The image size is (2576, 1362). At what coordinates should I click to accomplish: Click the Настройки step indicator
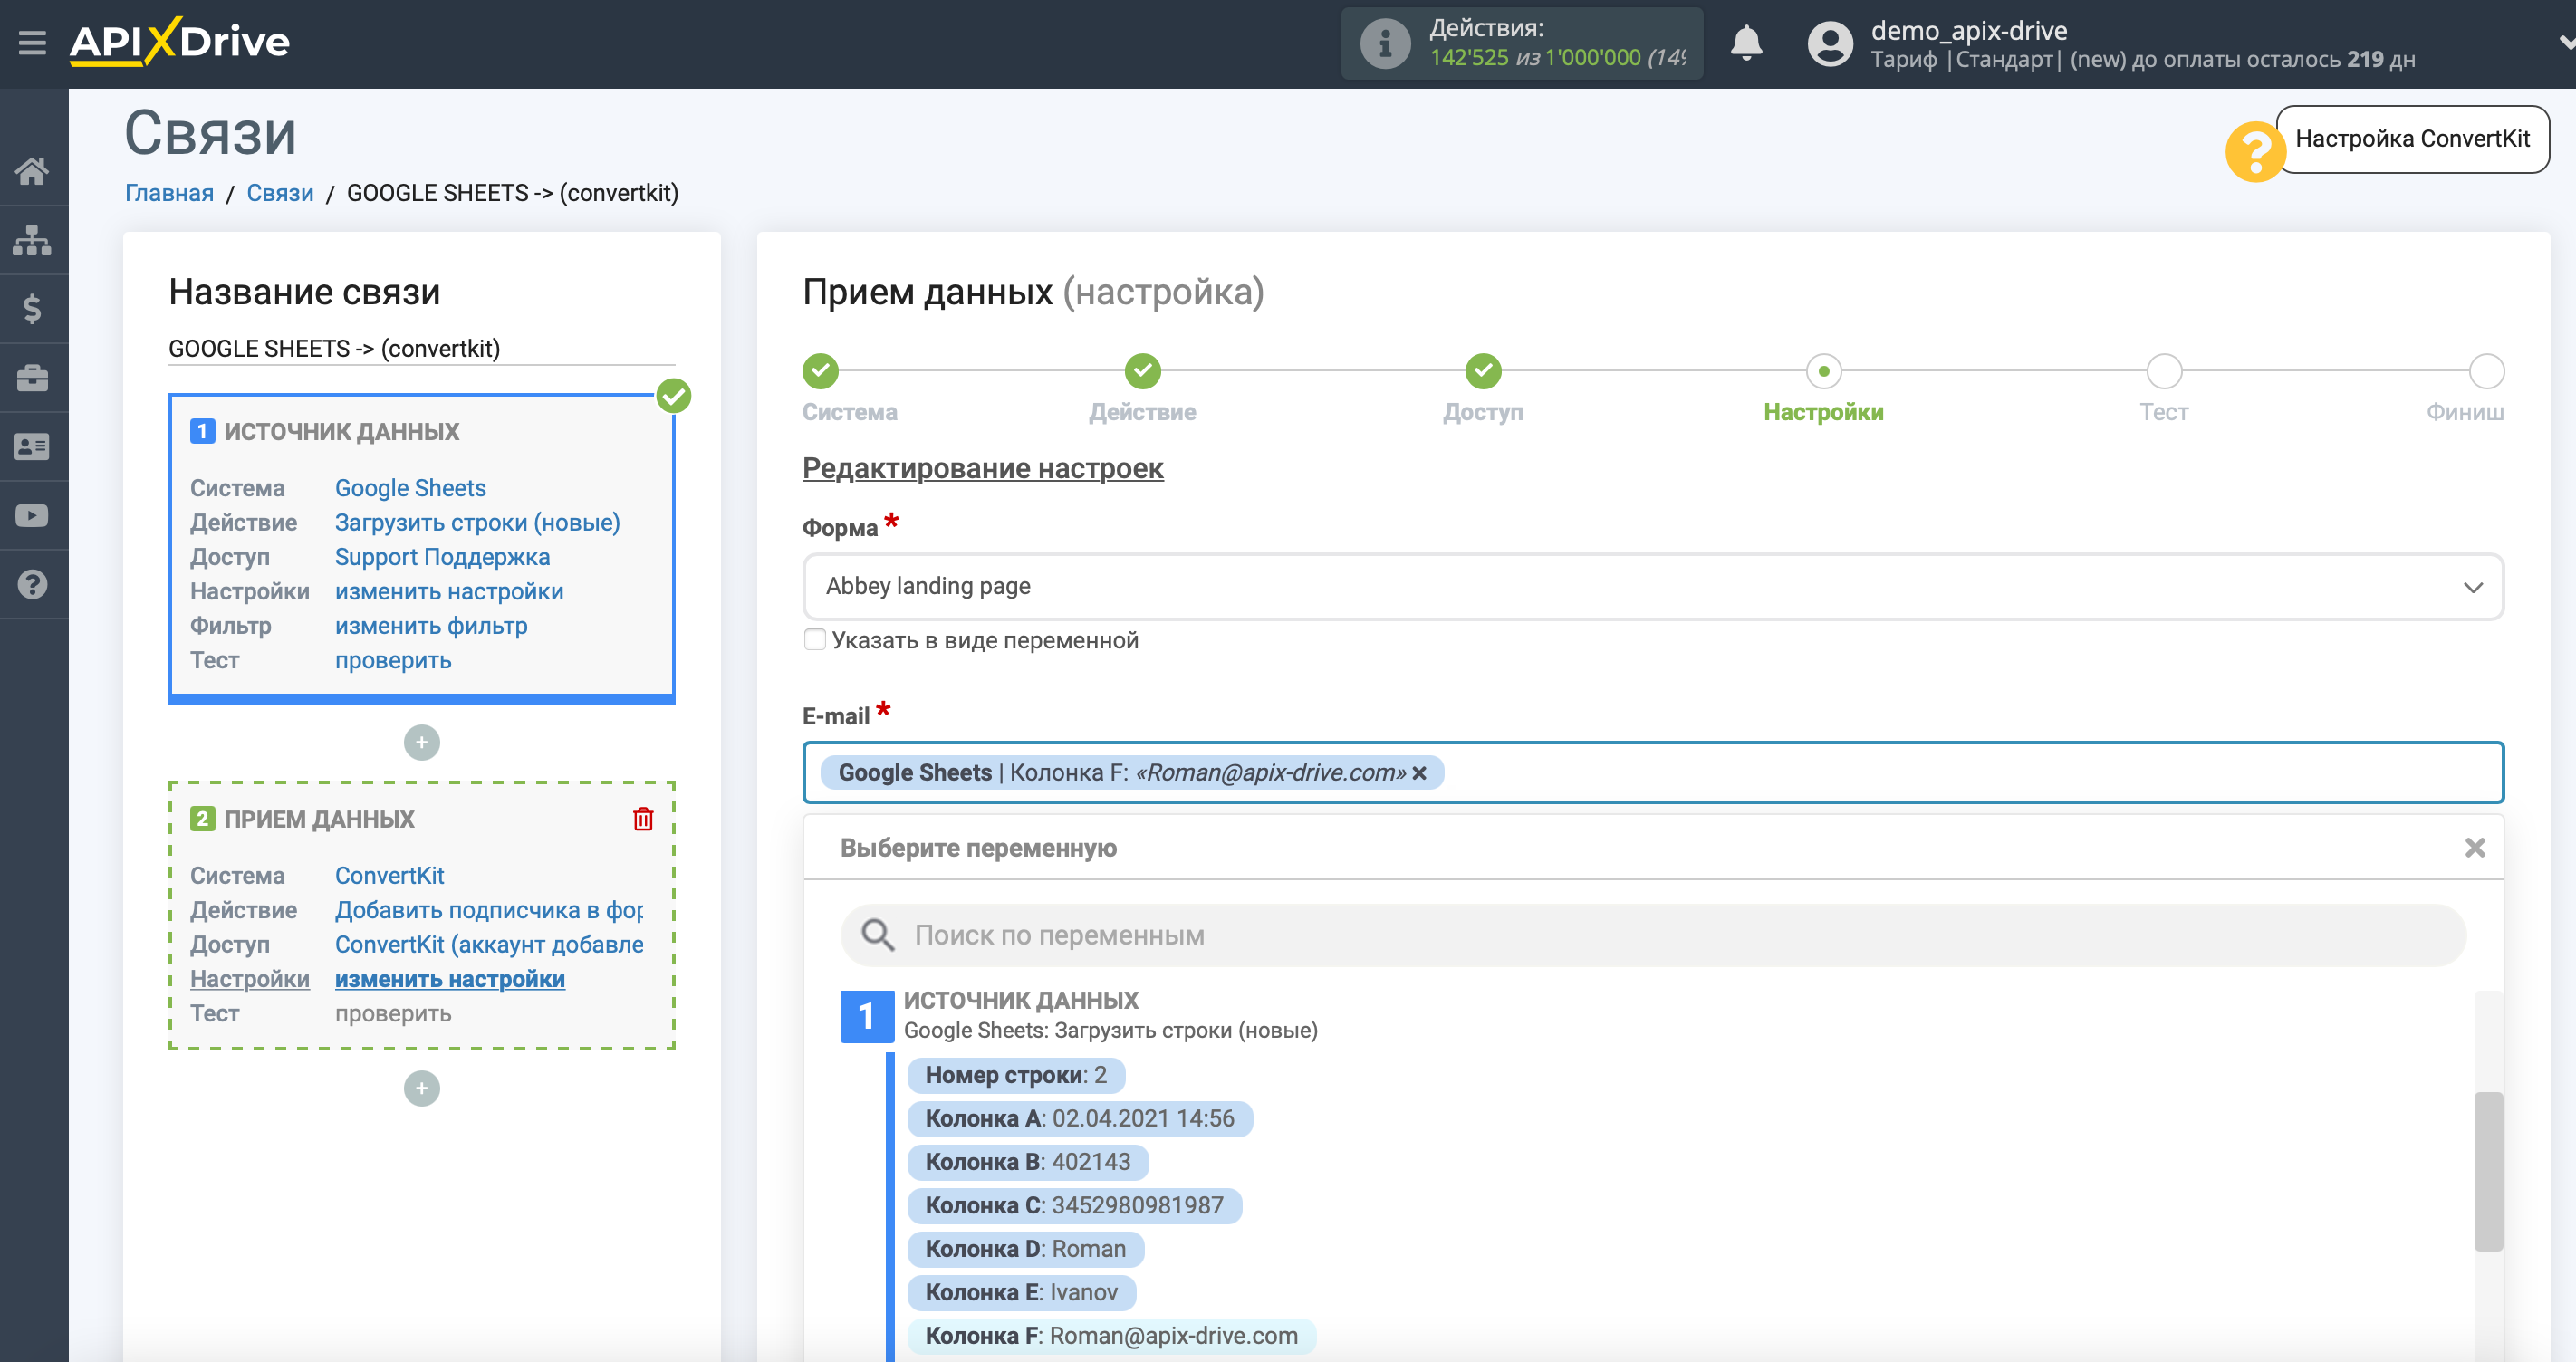[1823, 370]
